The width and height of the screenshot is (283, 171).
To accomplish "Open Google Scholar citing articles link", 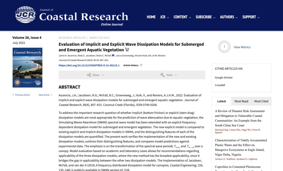I will [x=224, y=78].
